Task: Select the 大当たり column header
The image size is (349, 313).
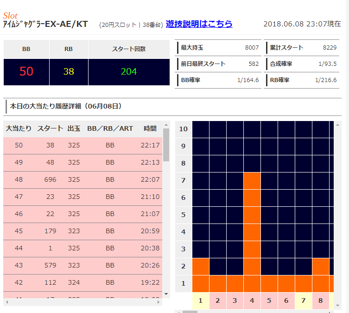Action: pyautogui.click(x=19, y=128)
